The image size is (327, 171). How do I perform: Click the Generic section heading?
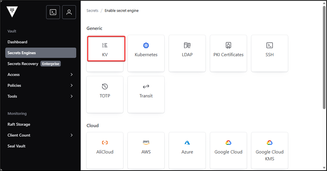point(94,28)
